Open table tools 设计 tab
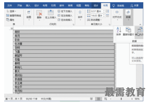Image resolution: width=147 pixels, height=103 pixels. point(96,6)
